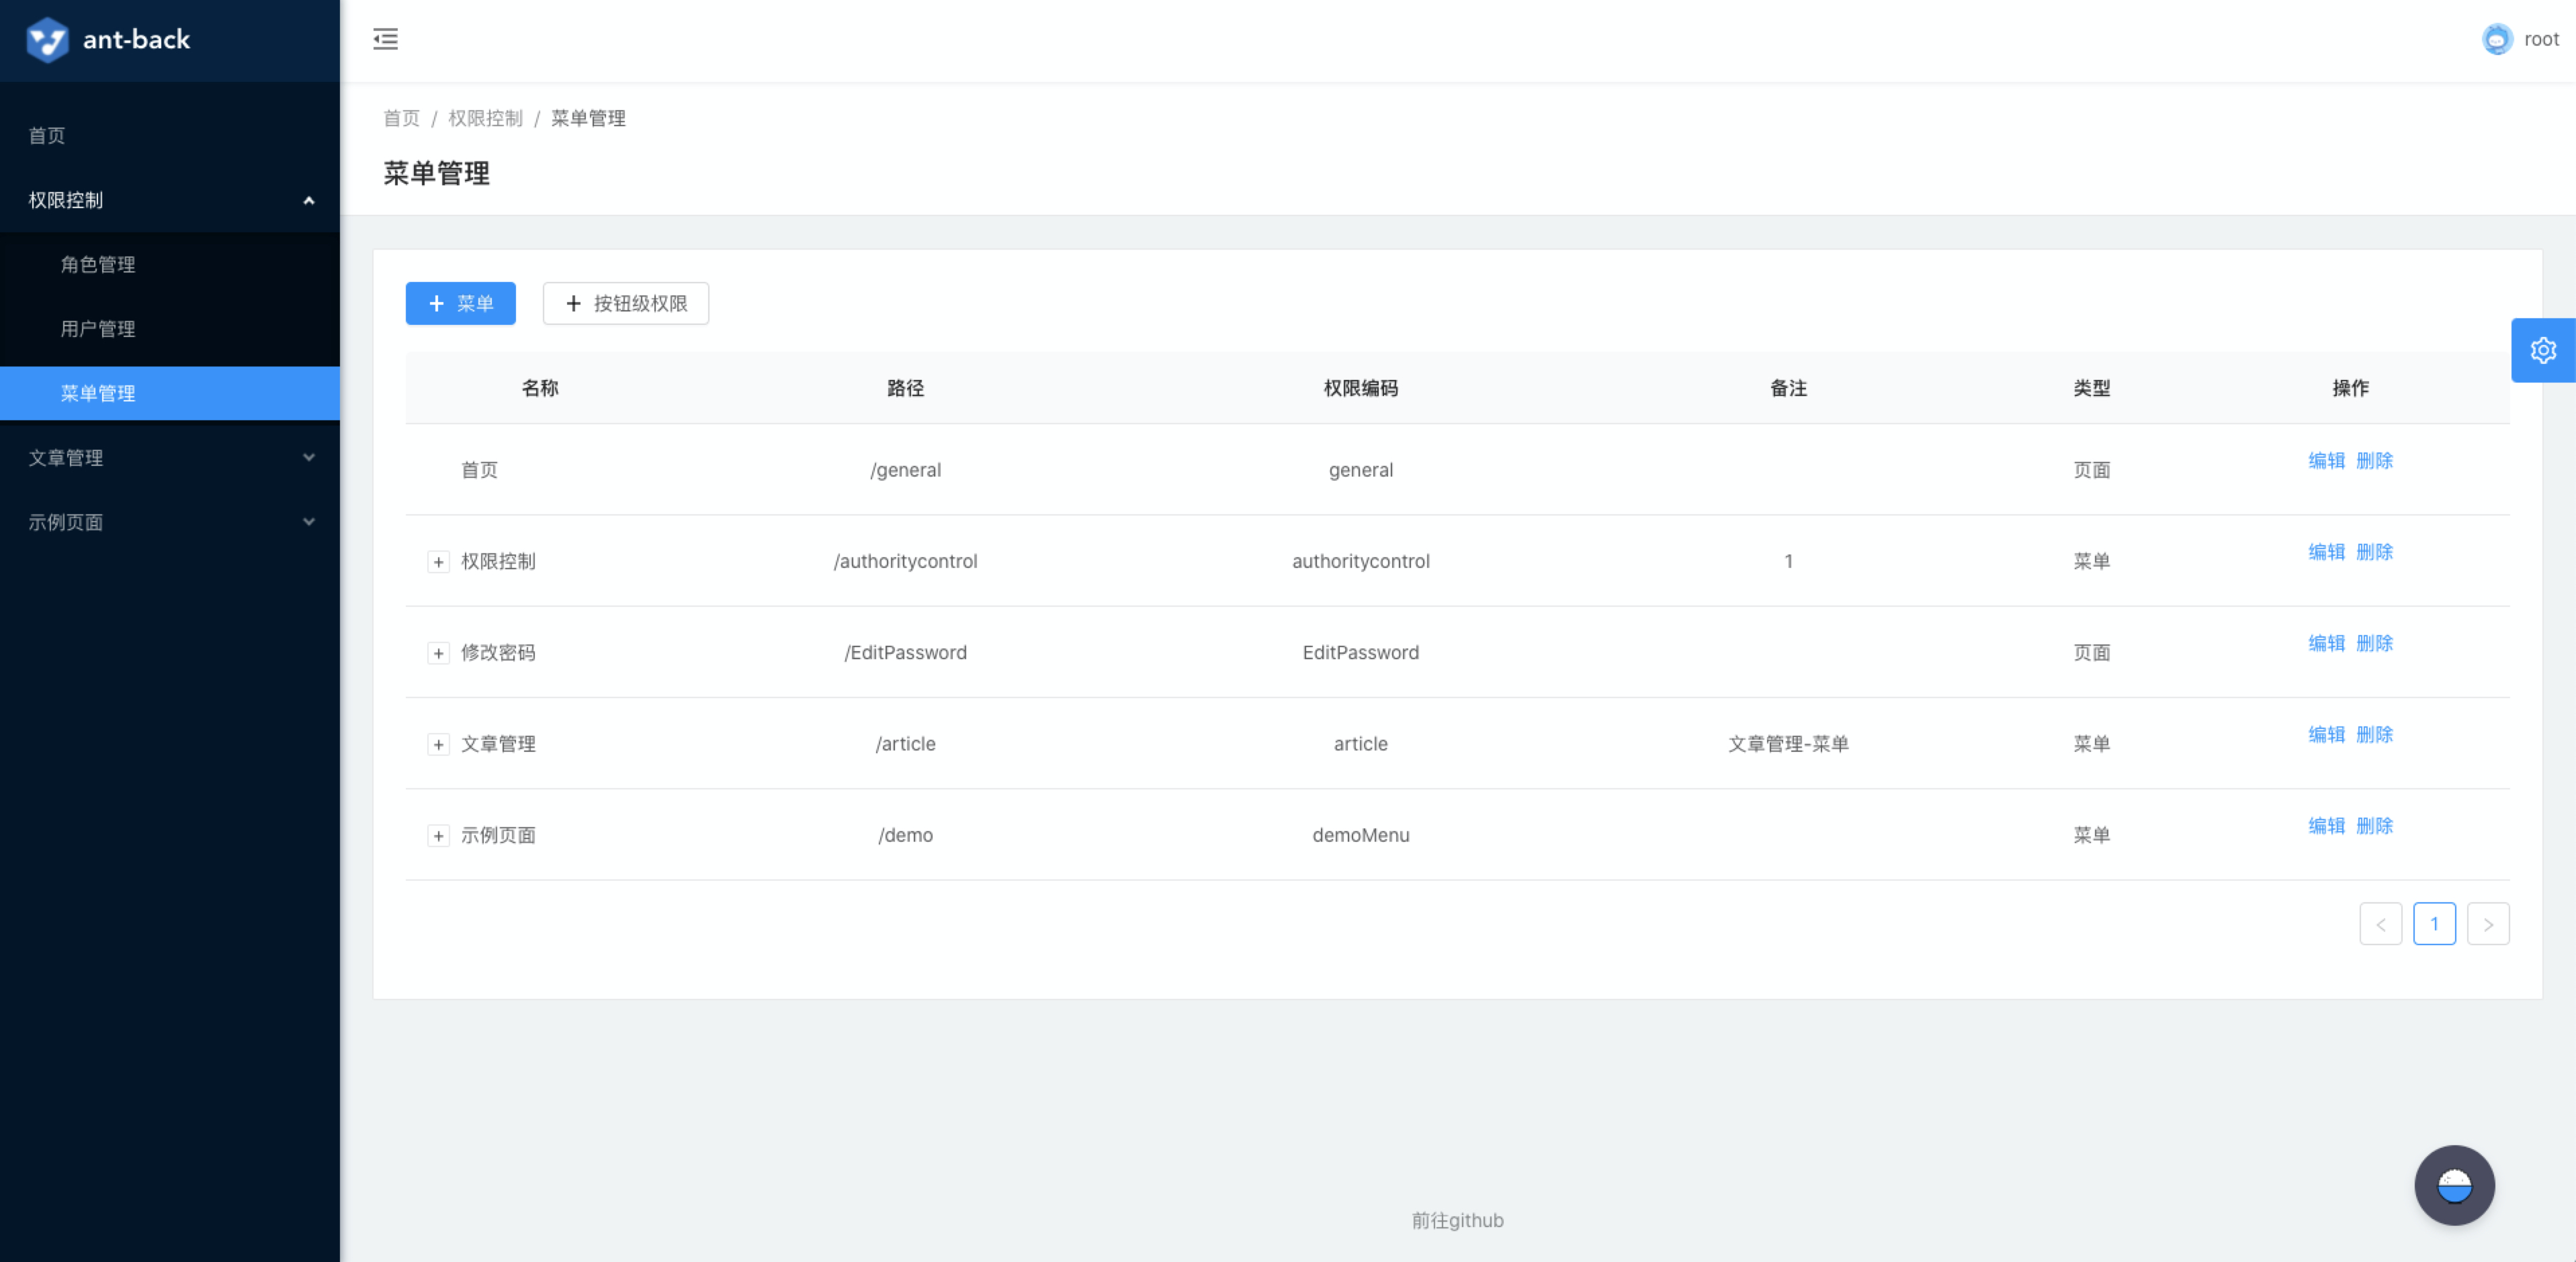Expand the 修改密码 table row

point(438,653)
